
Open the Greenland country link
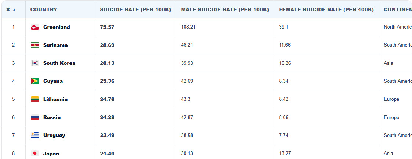click(56, 27)
